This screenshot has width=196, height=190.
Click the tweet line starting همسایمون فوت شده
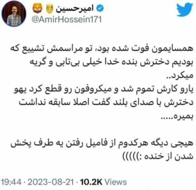click(102, 49)
